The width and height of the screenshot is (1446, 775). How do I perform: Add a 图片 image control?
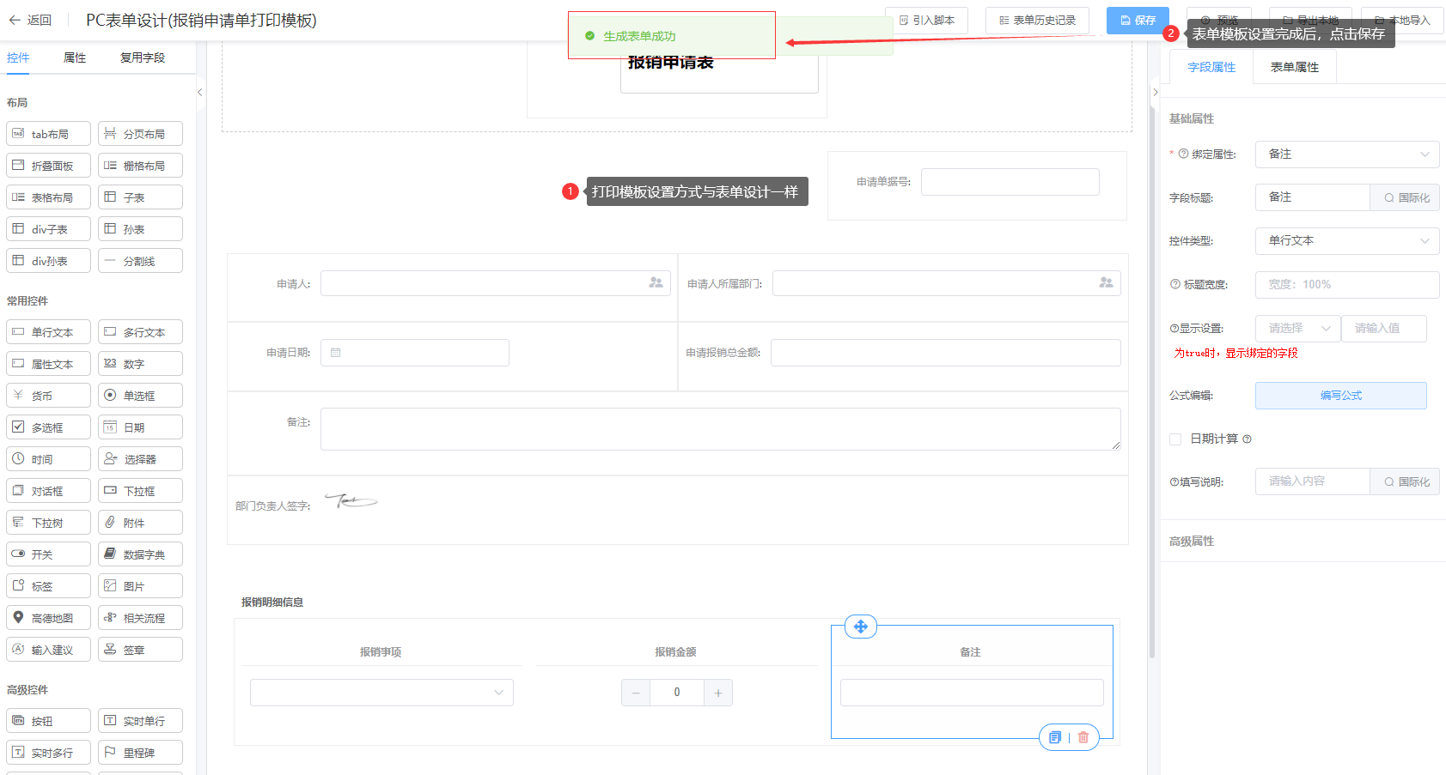click(x=140, y=586)
